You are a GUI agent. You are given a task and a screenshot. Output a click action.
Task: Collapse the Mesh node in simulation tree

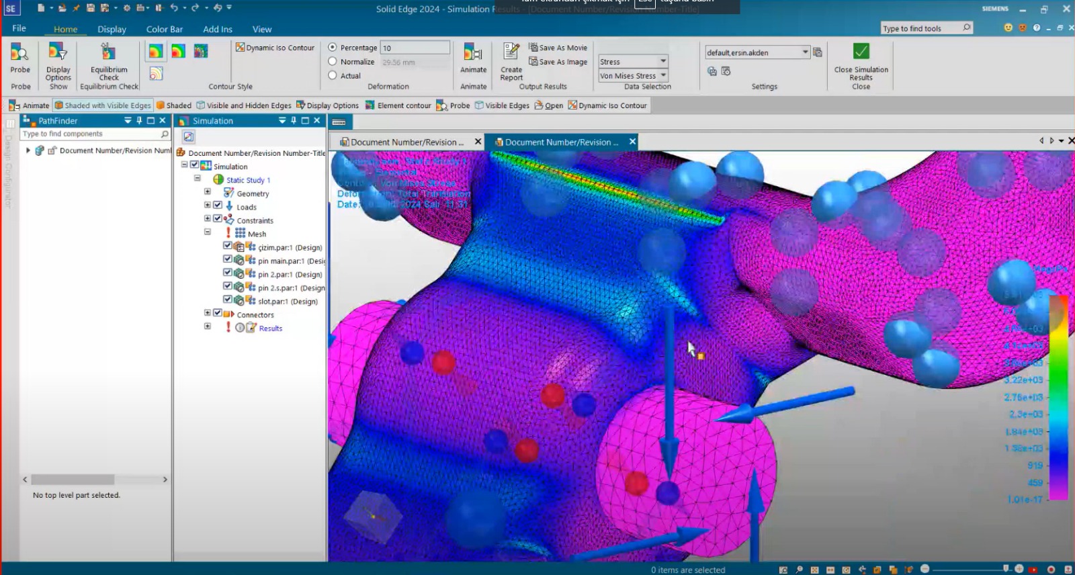208,232
